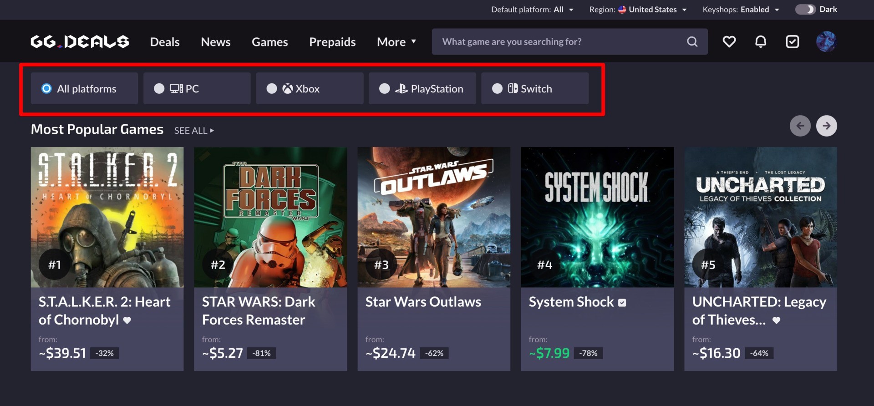Go to previous popular games with left arrow
Viewport: 874px width, 406px height.
(x=800, y=126)
